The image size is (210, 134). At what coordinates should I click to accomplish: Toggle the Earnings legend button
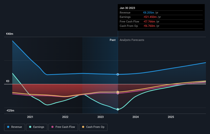(x=37, y=127)
